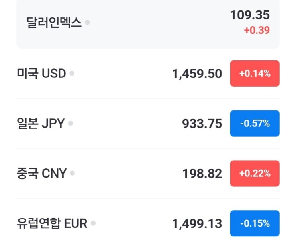
Task: Click the gray dot next to 일본 JPY
Action: point(71,123)
